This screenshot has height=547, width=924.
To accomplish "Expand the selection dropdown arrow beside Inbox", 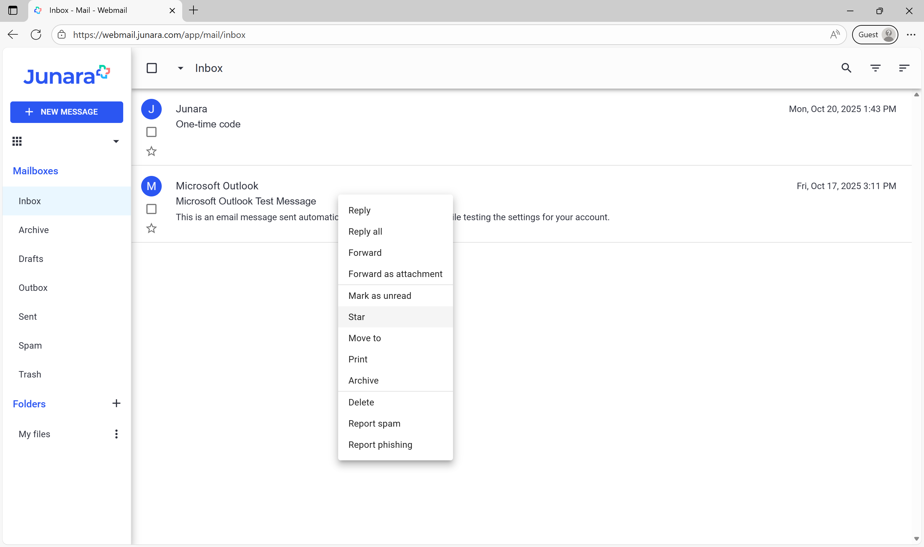I will 180,68.
